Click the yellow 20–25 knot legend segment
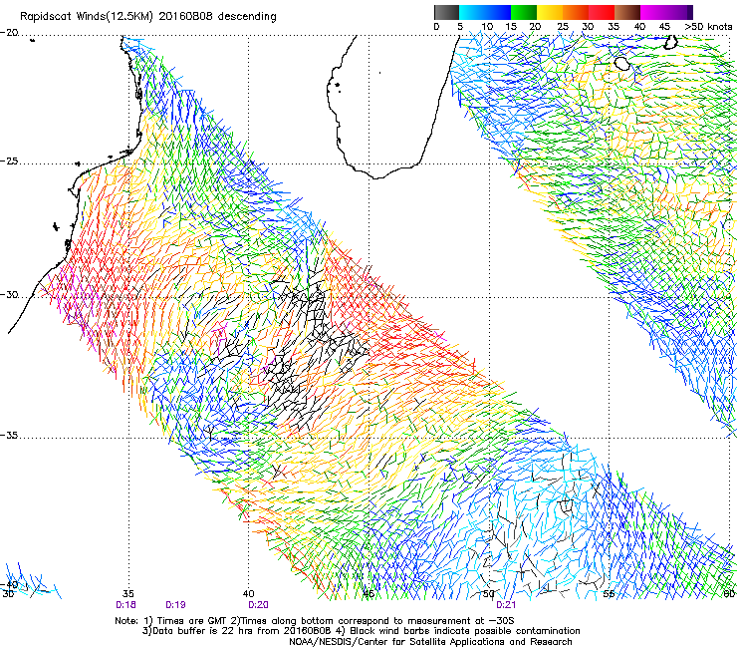 point(550,12)
